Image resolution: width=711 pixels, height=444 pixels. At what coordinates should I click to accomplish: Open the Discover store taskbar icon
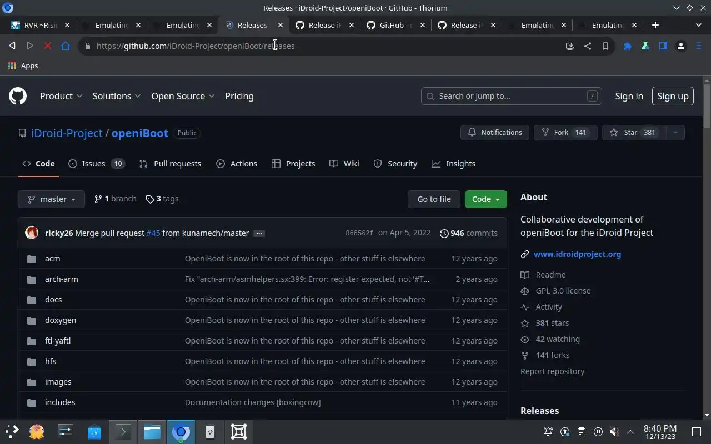tap(94, 432)
